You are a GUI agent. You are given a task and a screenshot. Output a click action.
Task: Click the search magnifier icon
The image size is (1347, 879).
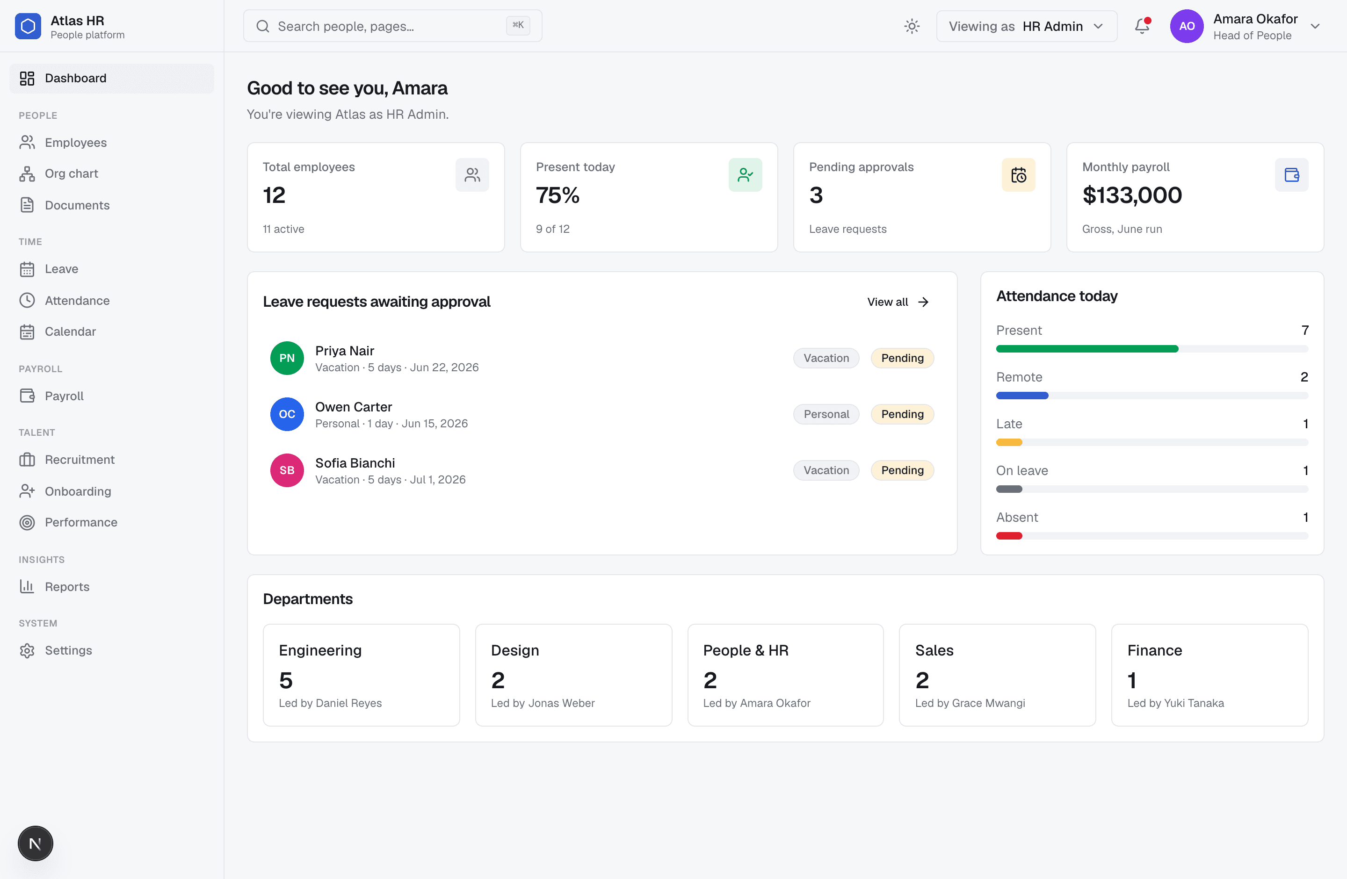click(x=262, y=26)
